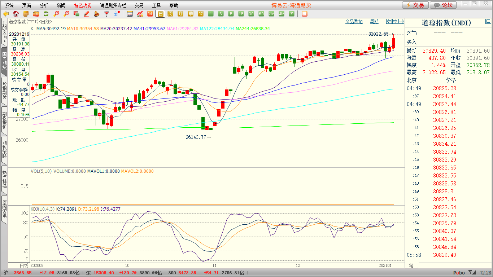Select the 1-minute period button
This screenshot has width=493, height=277.
tap(211, 14)
